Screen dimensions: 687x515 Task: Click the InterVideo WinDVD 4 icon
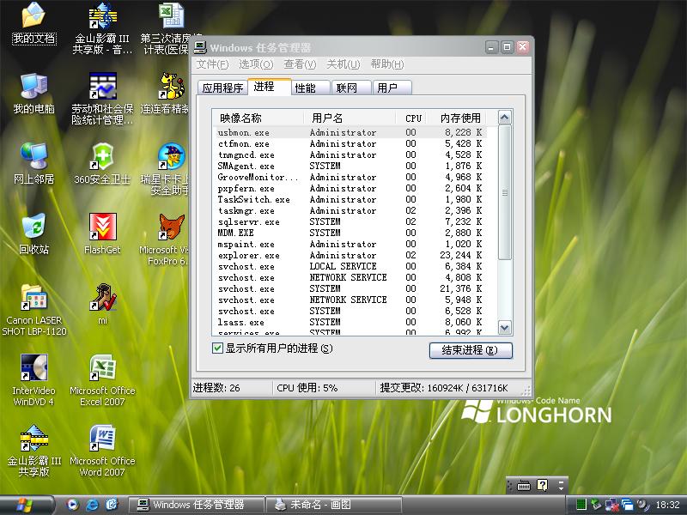(x=33, y=370)
